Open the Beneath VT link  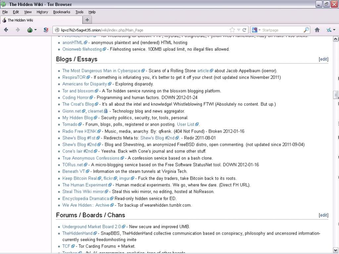pos(73,171)
